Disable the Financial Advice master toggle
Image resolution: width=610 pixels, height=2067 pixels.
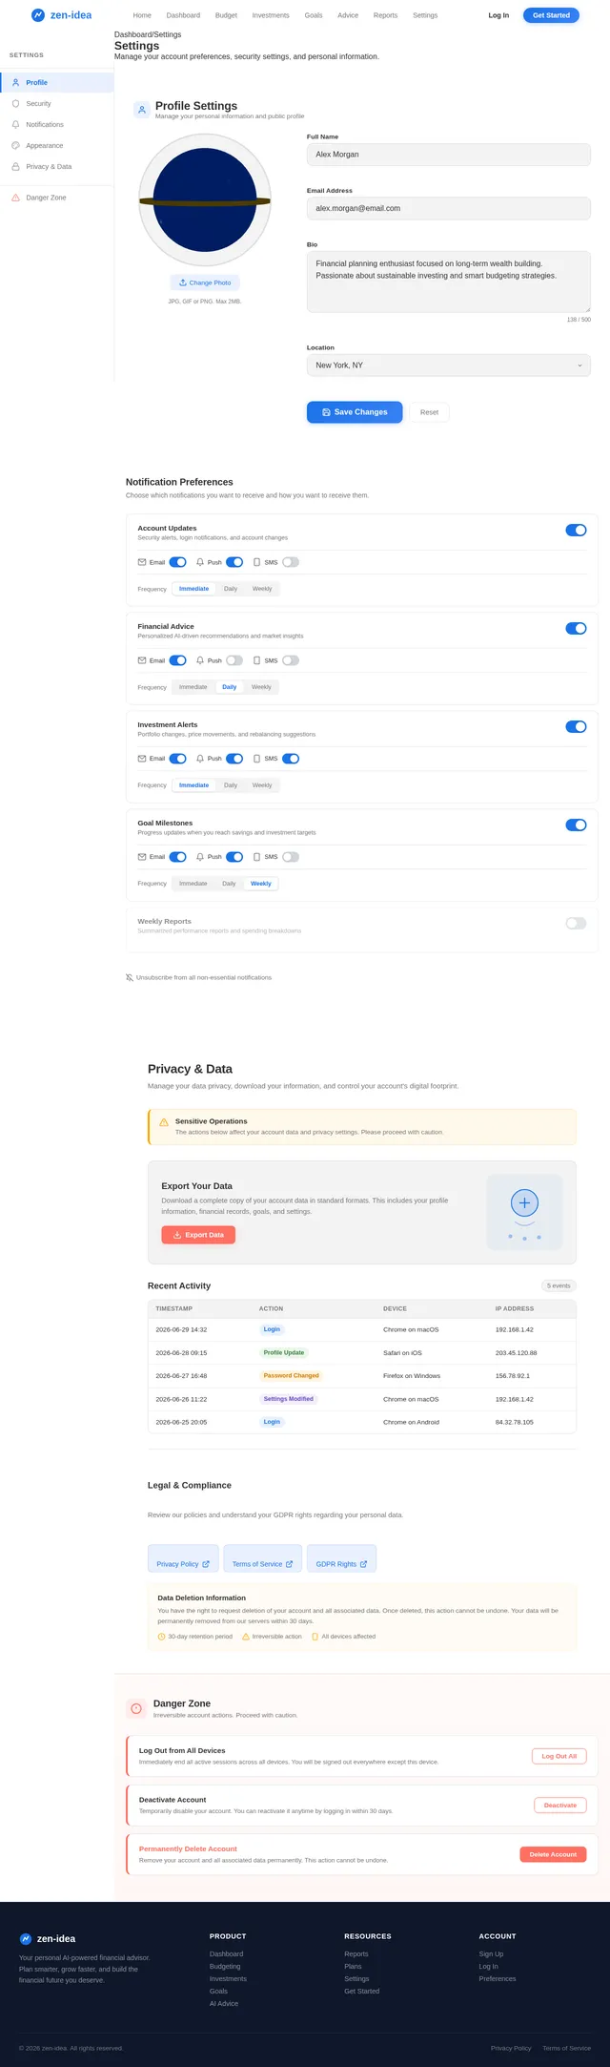point(576,628)
